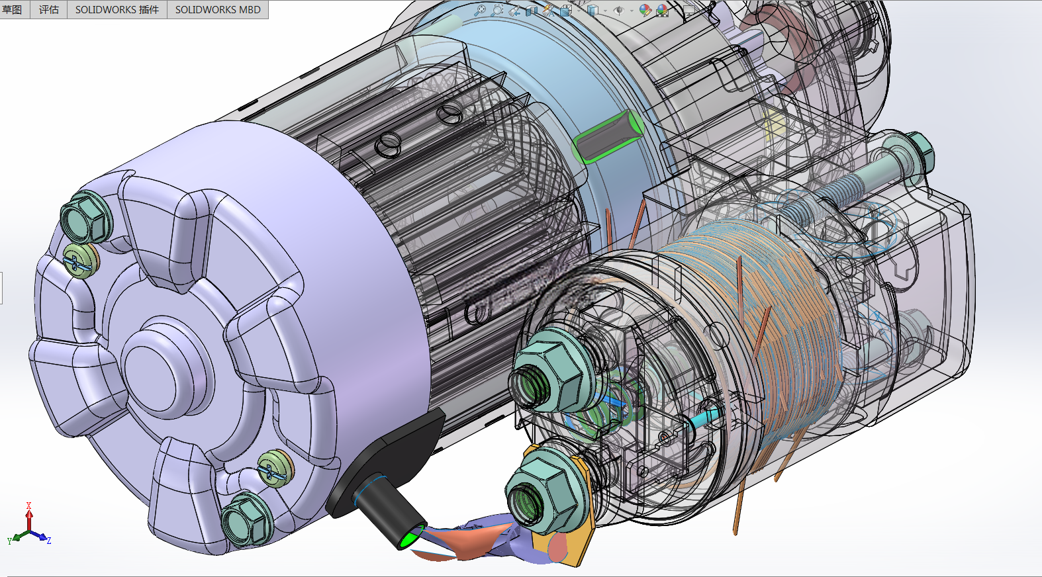Open the View Settings monitor icon

689,10
